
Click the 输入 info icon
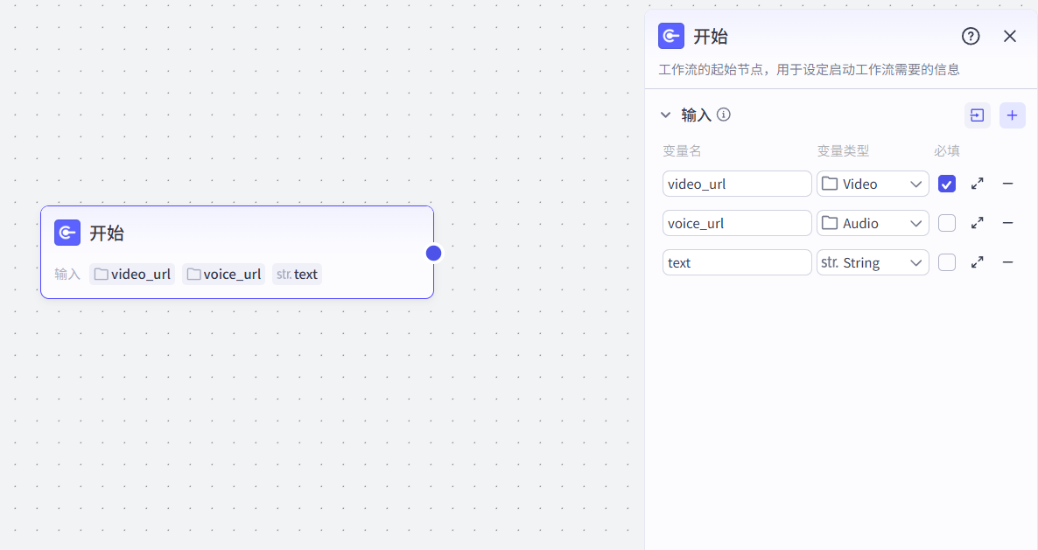click(x=724, y=115)
